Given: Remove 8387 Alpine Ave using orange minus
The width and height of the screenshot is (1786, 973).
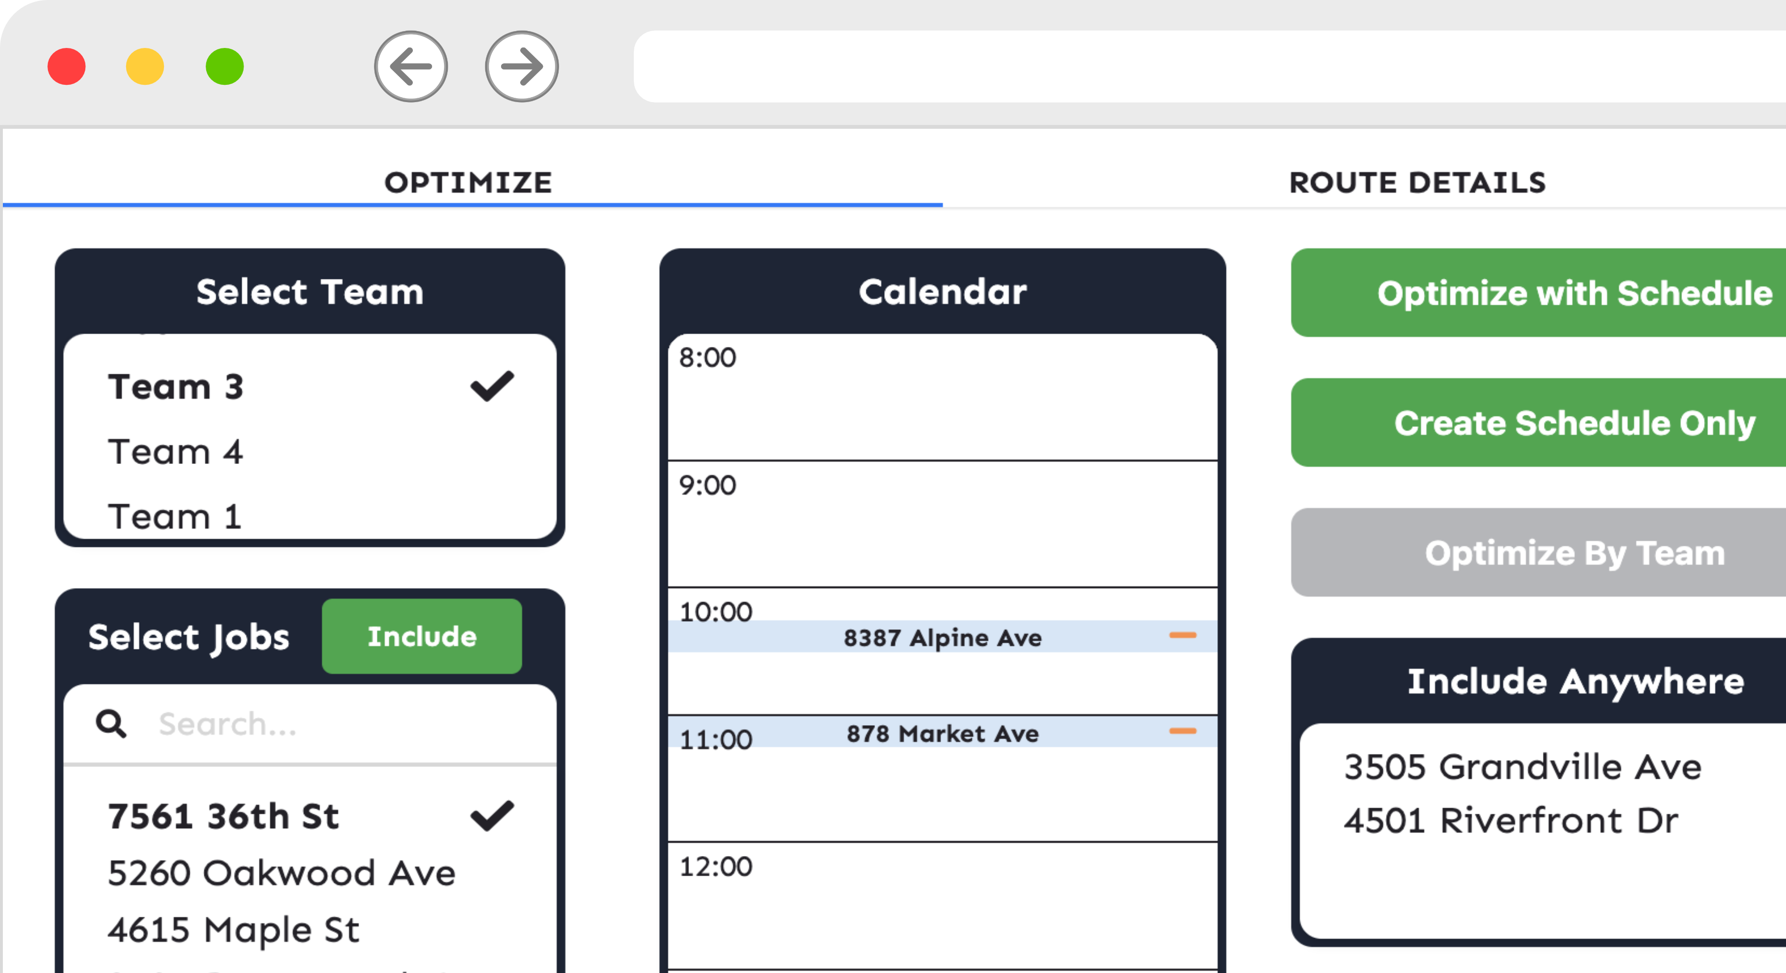Looking at the screenshot, I should click(1182, 636).
